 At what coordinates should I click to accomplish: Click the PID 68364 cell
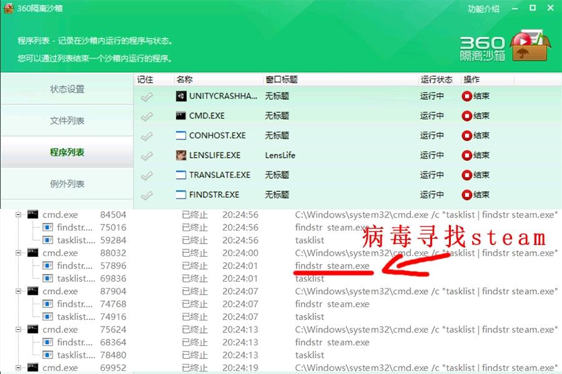113,342
